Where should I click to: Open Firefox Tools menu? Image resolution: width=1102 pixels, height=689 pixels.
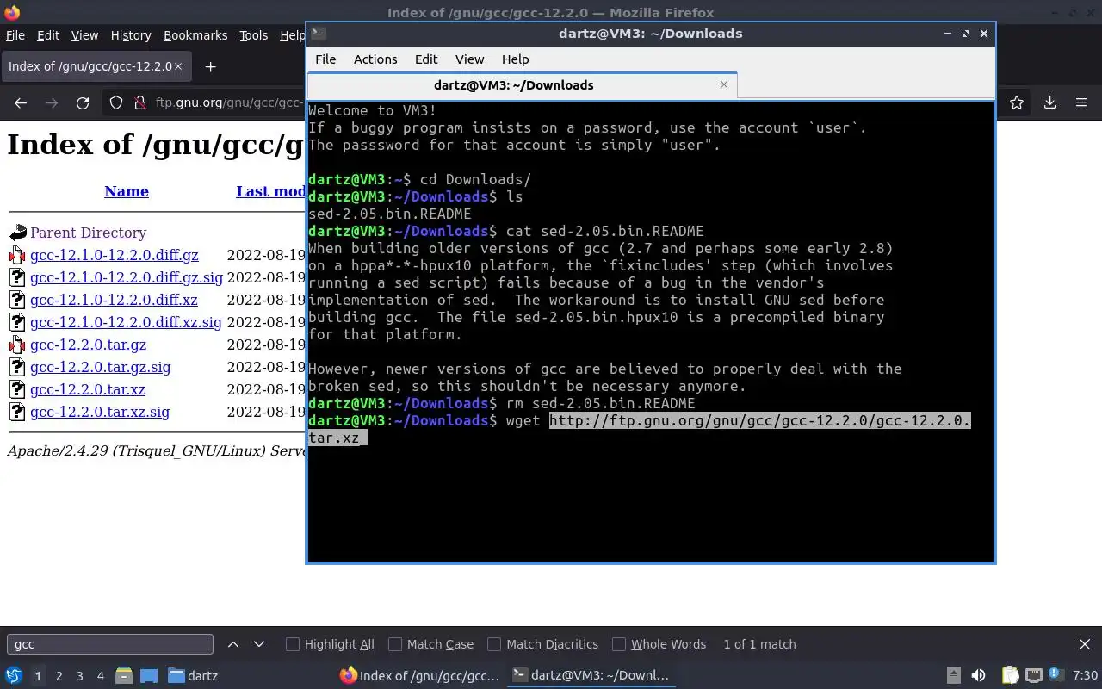[x=253, y=35]
